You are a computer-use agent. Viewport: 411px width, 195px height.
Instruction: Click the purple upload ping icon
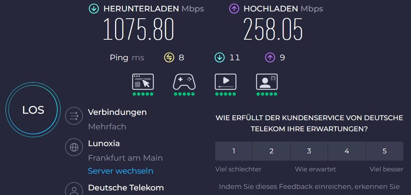click(270, 58)
